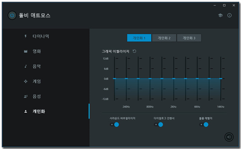Click the Dolby Atmos power icon
241x149 pixels.
tap(12, 15)
